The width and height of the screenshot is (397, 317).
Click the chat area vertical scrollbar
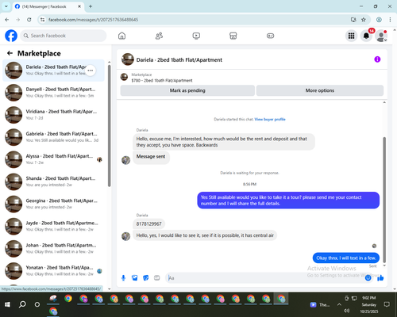pyautogui.click(x=384, y=200)
